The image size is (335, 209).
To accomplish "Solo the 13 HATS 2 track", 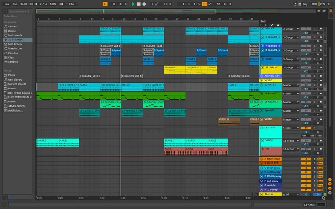I will pos(314,85).
